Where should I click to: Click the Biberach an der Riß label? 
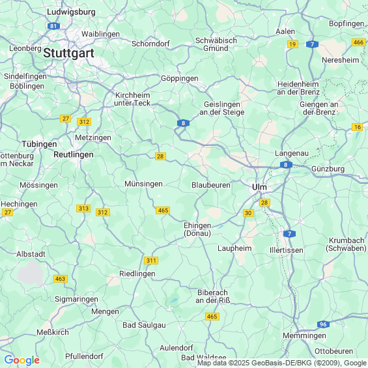point(212,296)
